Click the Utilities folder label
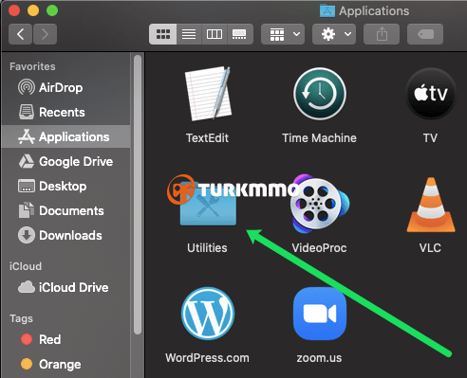The image size is (467, 378). 207,248
